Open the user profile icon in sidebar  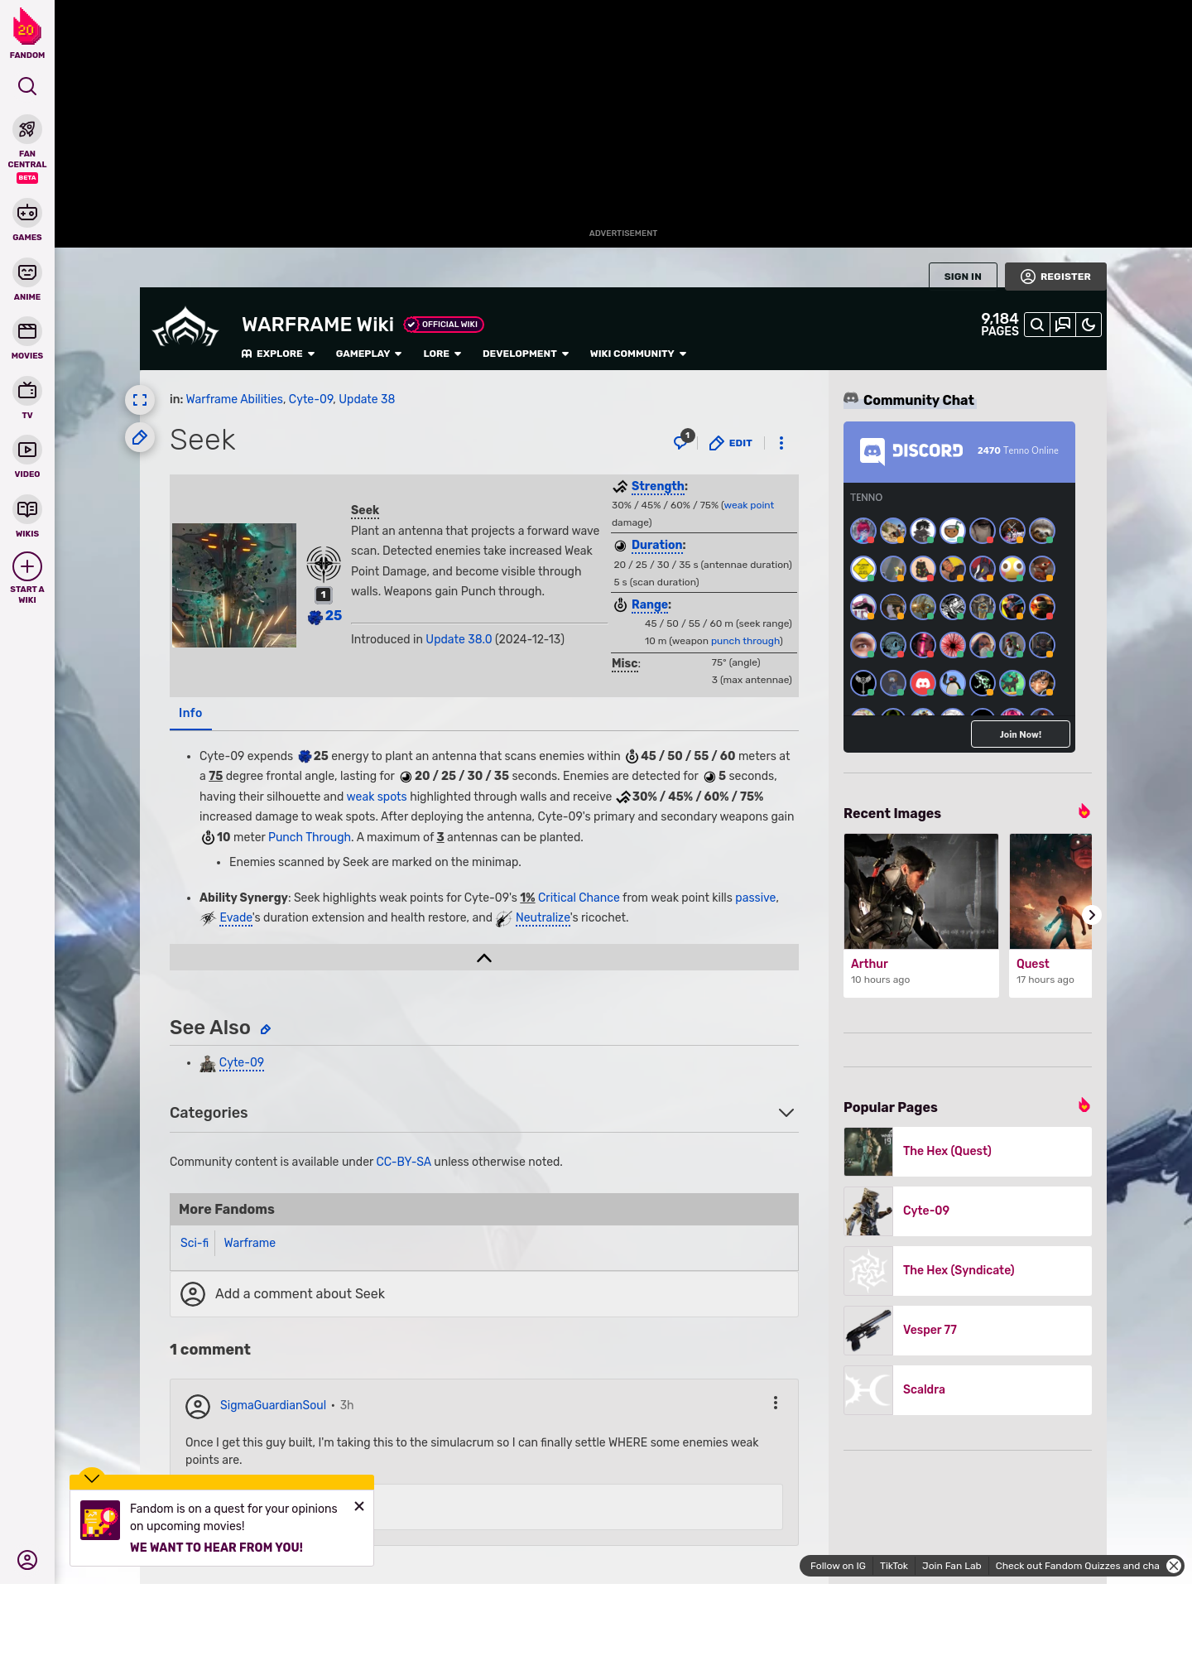coord(27,1560)
